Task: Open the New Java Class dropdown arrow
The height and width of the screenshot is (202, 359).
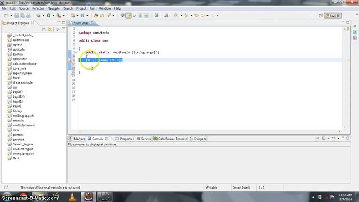Action: pos(77,16)
